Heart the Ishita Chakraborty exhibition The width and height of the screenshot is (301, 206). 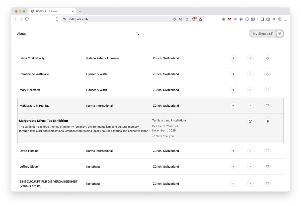(267, 58)
